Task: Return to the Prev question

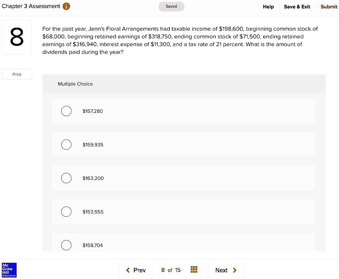Action: 139,270
